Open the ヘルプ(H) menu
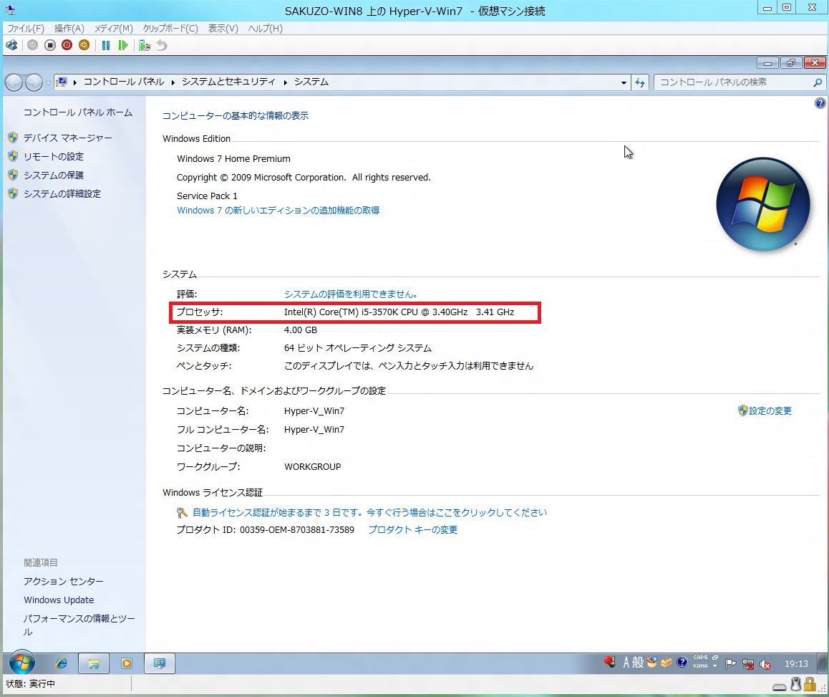This screenshot has height=697, width=829. pyautogui.click(x=266, y=29)
